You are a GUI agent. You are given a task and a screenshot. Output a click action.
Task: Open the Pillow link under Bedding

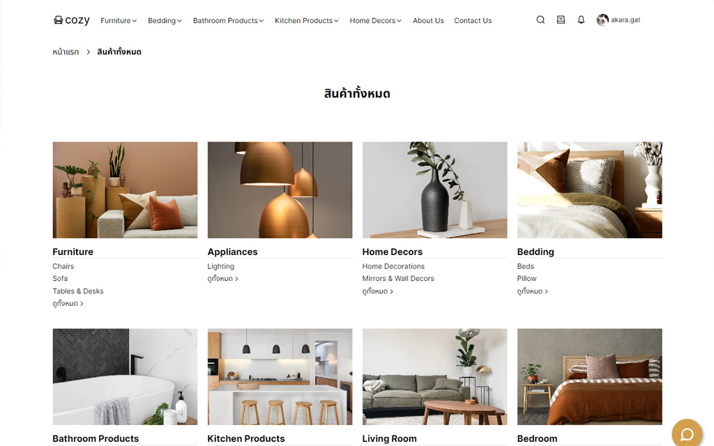click(527, 279)
